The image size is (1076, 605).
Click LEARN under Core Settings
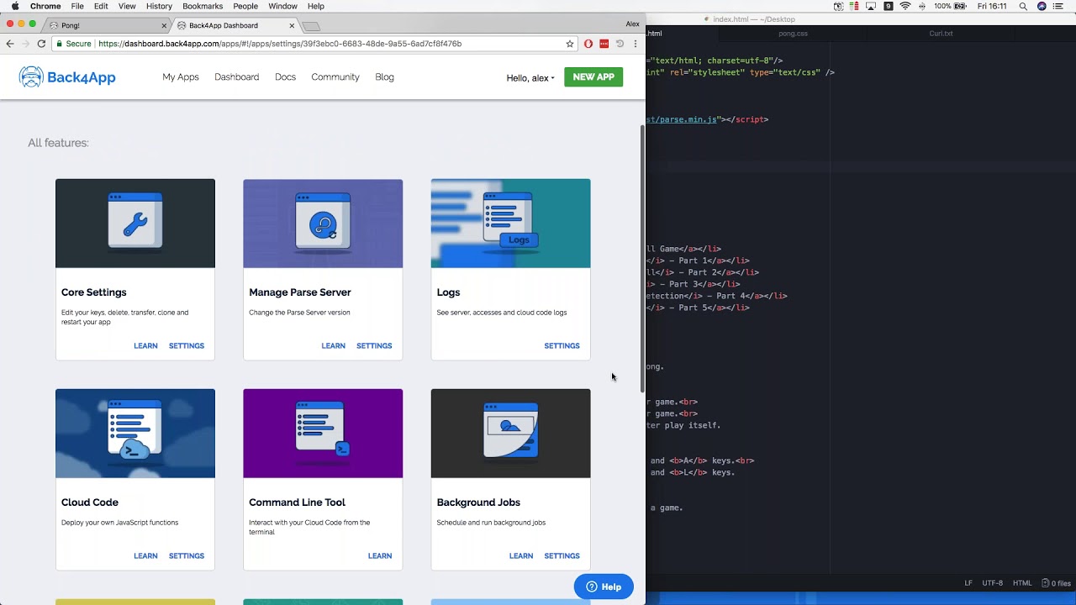(x=145, y=346)
